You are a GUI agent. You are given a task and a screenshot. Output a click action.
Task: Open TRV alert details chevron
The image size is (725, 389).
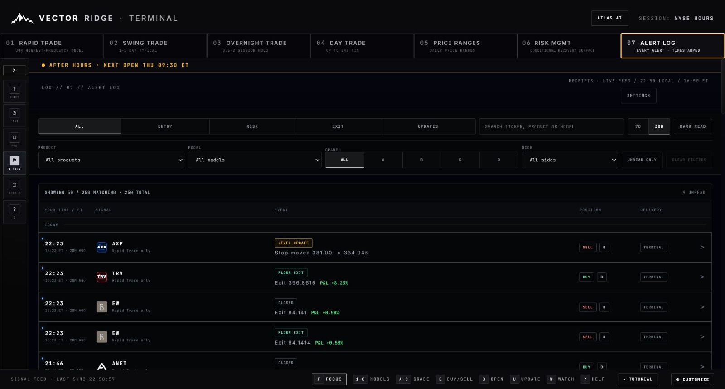(x=702, y=277)
